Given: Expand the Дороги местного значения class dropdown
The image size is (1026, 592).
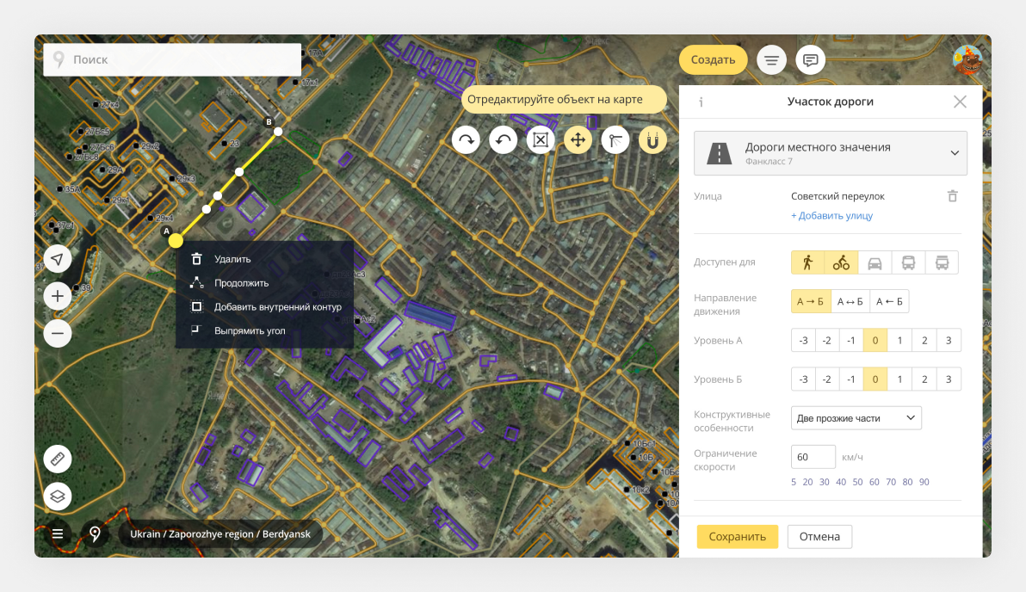Looking at the screenshot, I should click(x=831, y=153).
